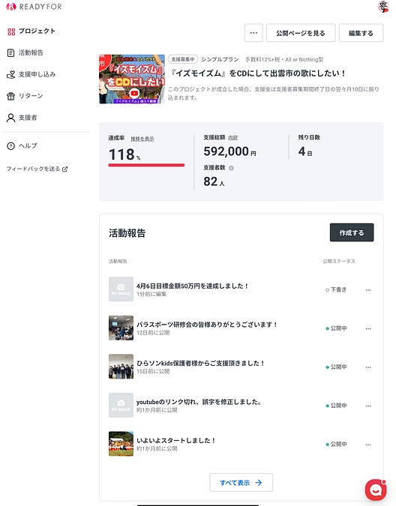Click the info icon next to 支援者数
This screenshot has height=506, width=396.
(231, 168)
